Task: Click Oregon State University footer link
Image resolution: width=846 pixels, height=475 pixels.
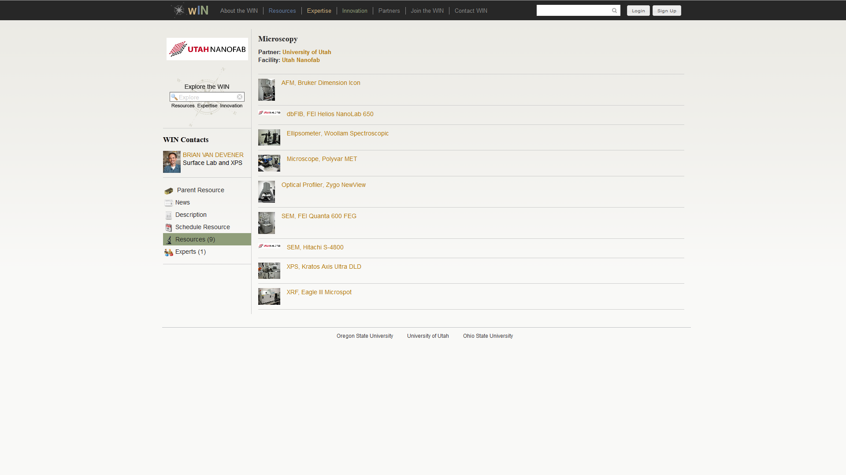Action: click(365, 336)
